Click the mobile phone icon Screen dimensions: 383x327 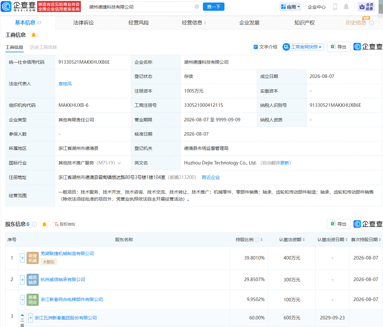[x=335, y=7]
